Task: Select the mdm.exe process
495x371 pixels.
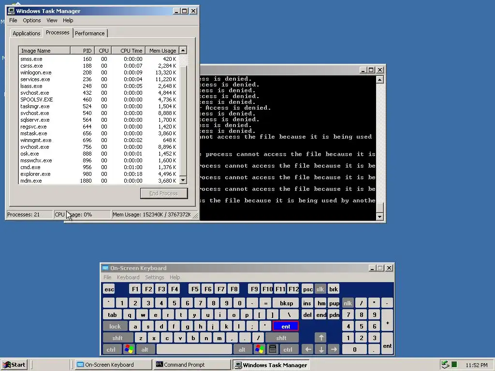Action: (x=99, y=181)
